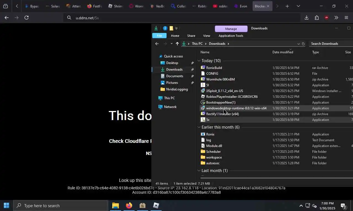Open the notification center icon
This screenshot has width=353, height=211.
(x=343, y=206)
